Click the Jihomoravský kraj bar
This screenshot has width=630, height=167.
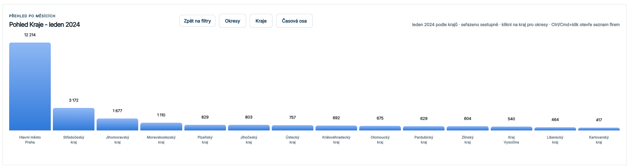[117, 124]
